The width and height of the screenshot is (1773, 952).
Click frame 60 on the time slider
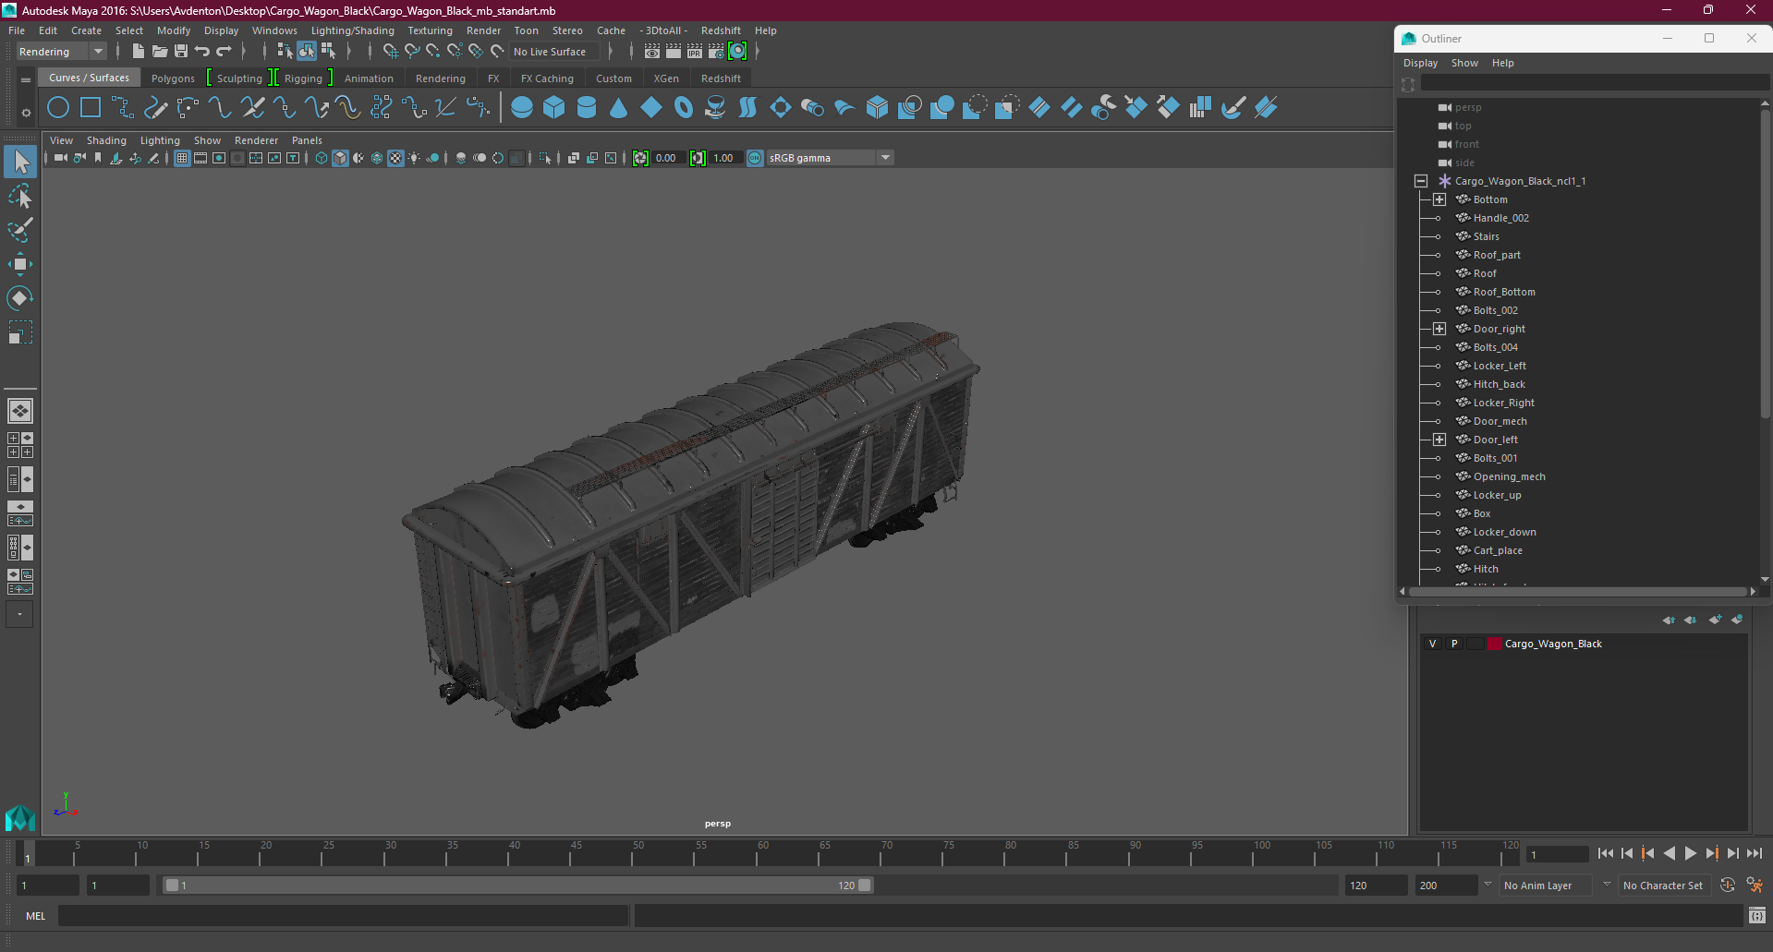(x=758, y=854)
